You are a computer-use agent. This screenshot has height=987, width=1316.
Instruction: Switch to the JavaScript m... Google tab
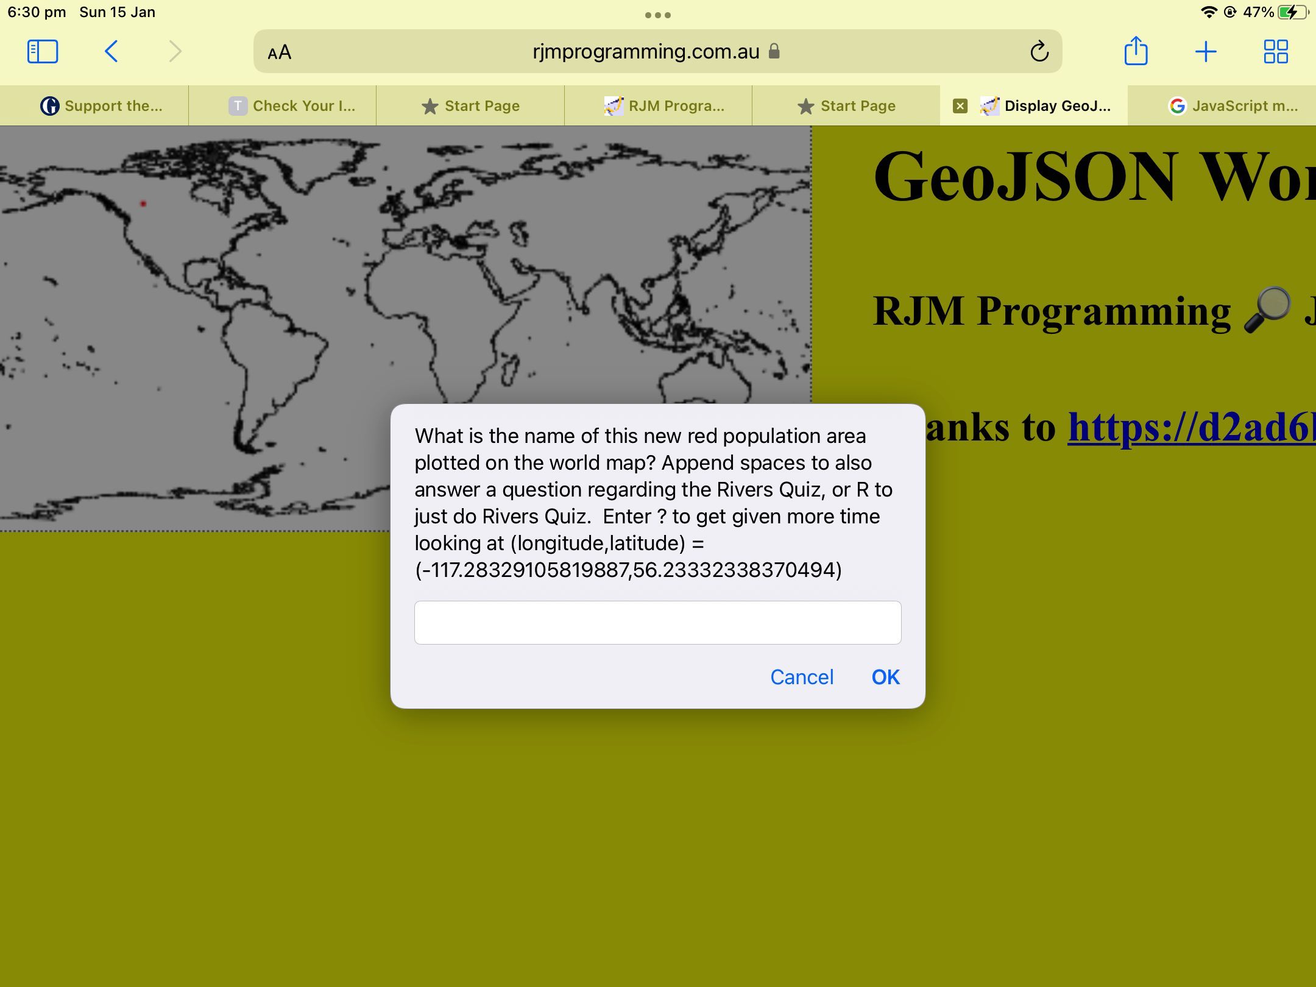pyautogui.click(x=1234, y=106)
